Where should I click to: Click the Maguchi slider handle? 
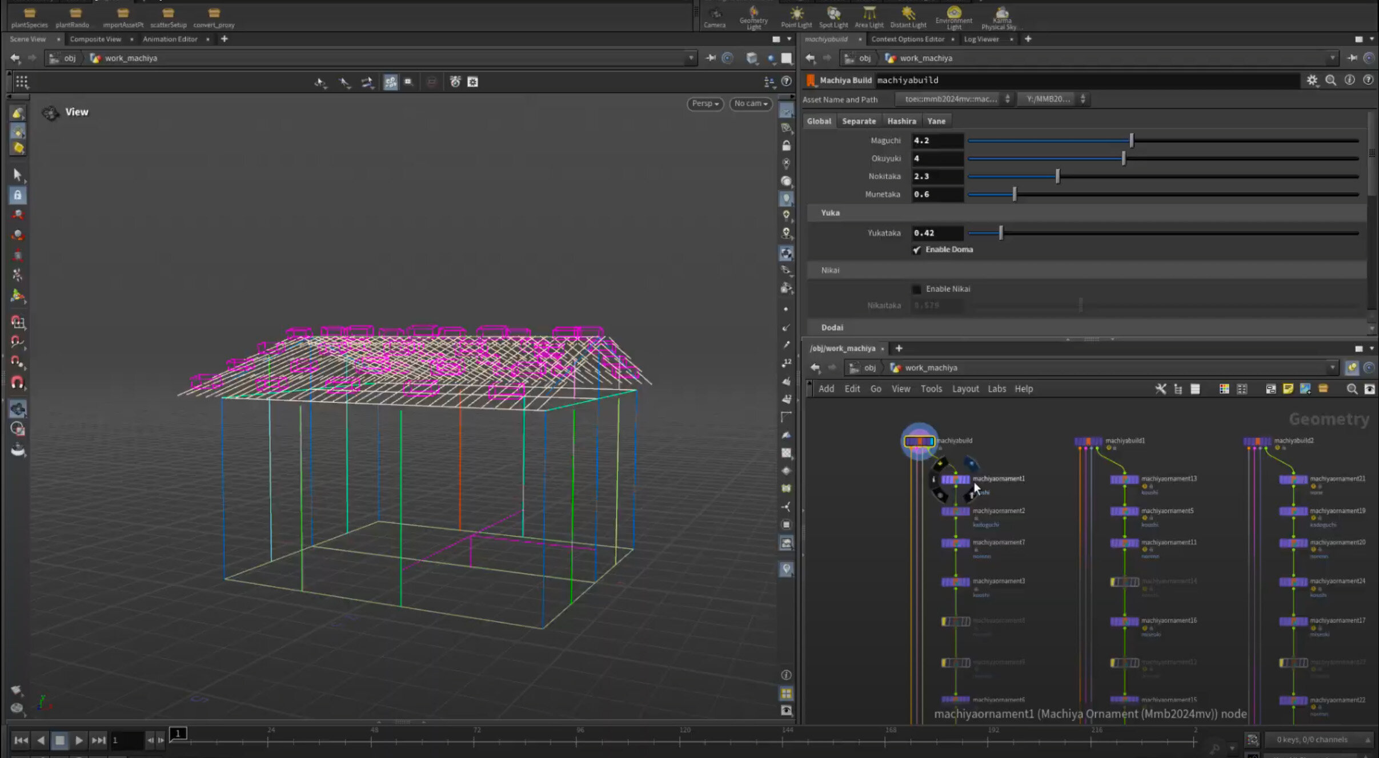pyautogui.click(x=1131, y=140)
